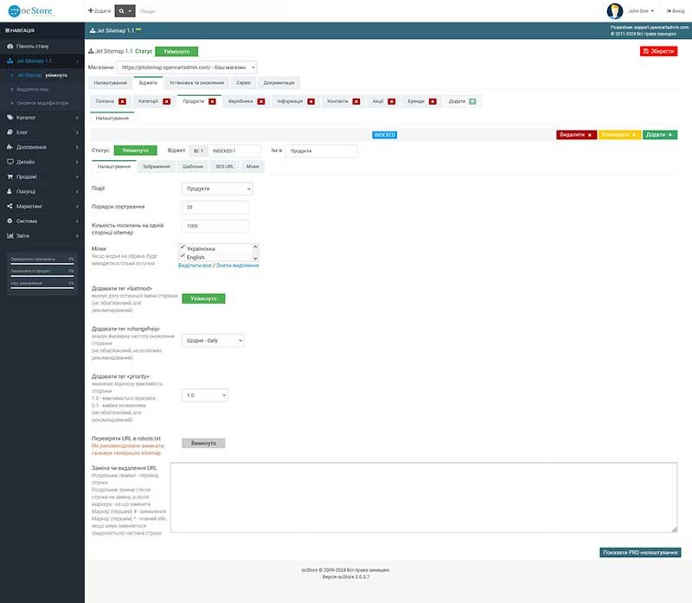Image resolution: width=692 pixels, height=603 pixels.
Task: Remove the Виробники widget with its red X
Action: point(261,101)
